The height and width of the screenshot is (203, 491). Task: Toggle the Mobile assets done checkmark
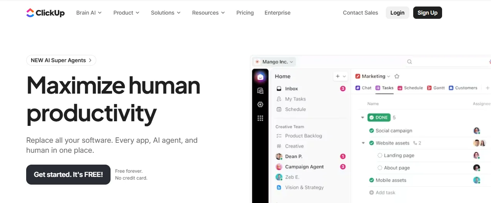(x=372, y=180)
